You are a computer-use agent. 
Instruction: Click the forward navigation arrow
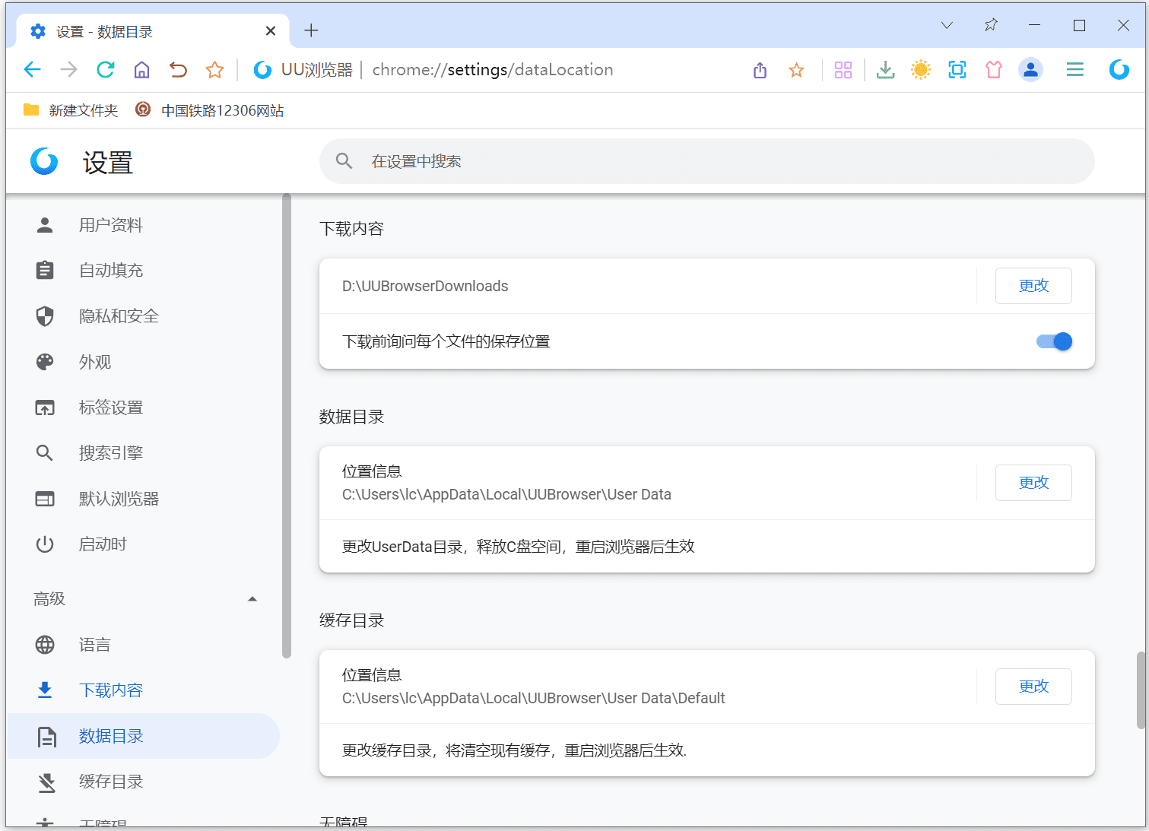[68, 70]
